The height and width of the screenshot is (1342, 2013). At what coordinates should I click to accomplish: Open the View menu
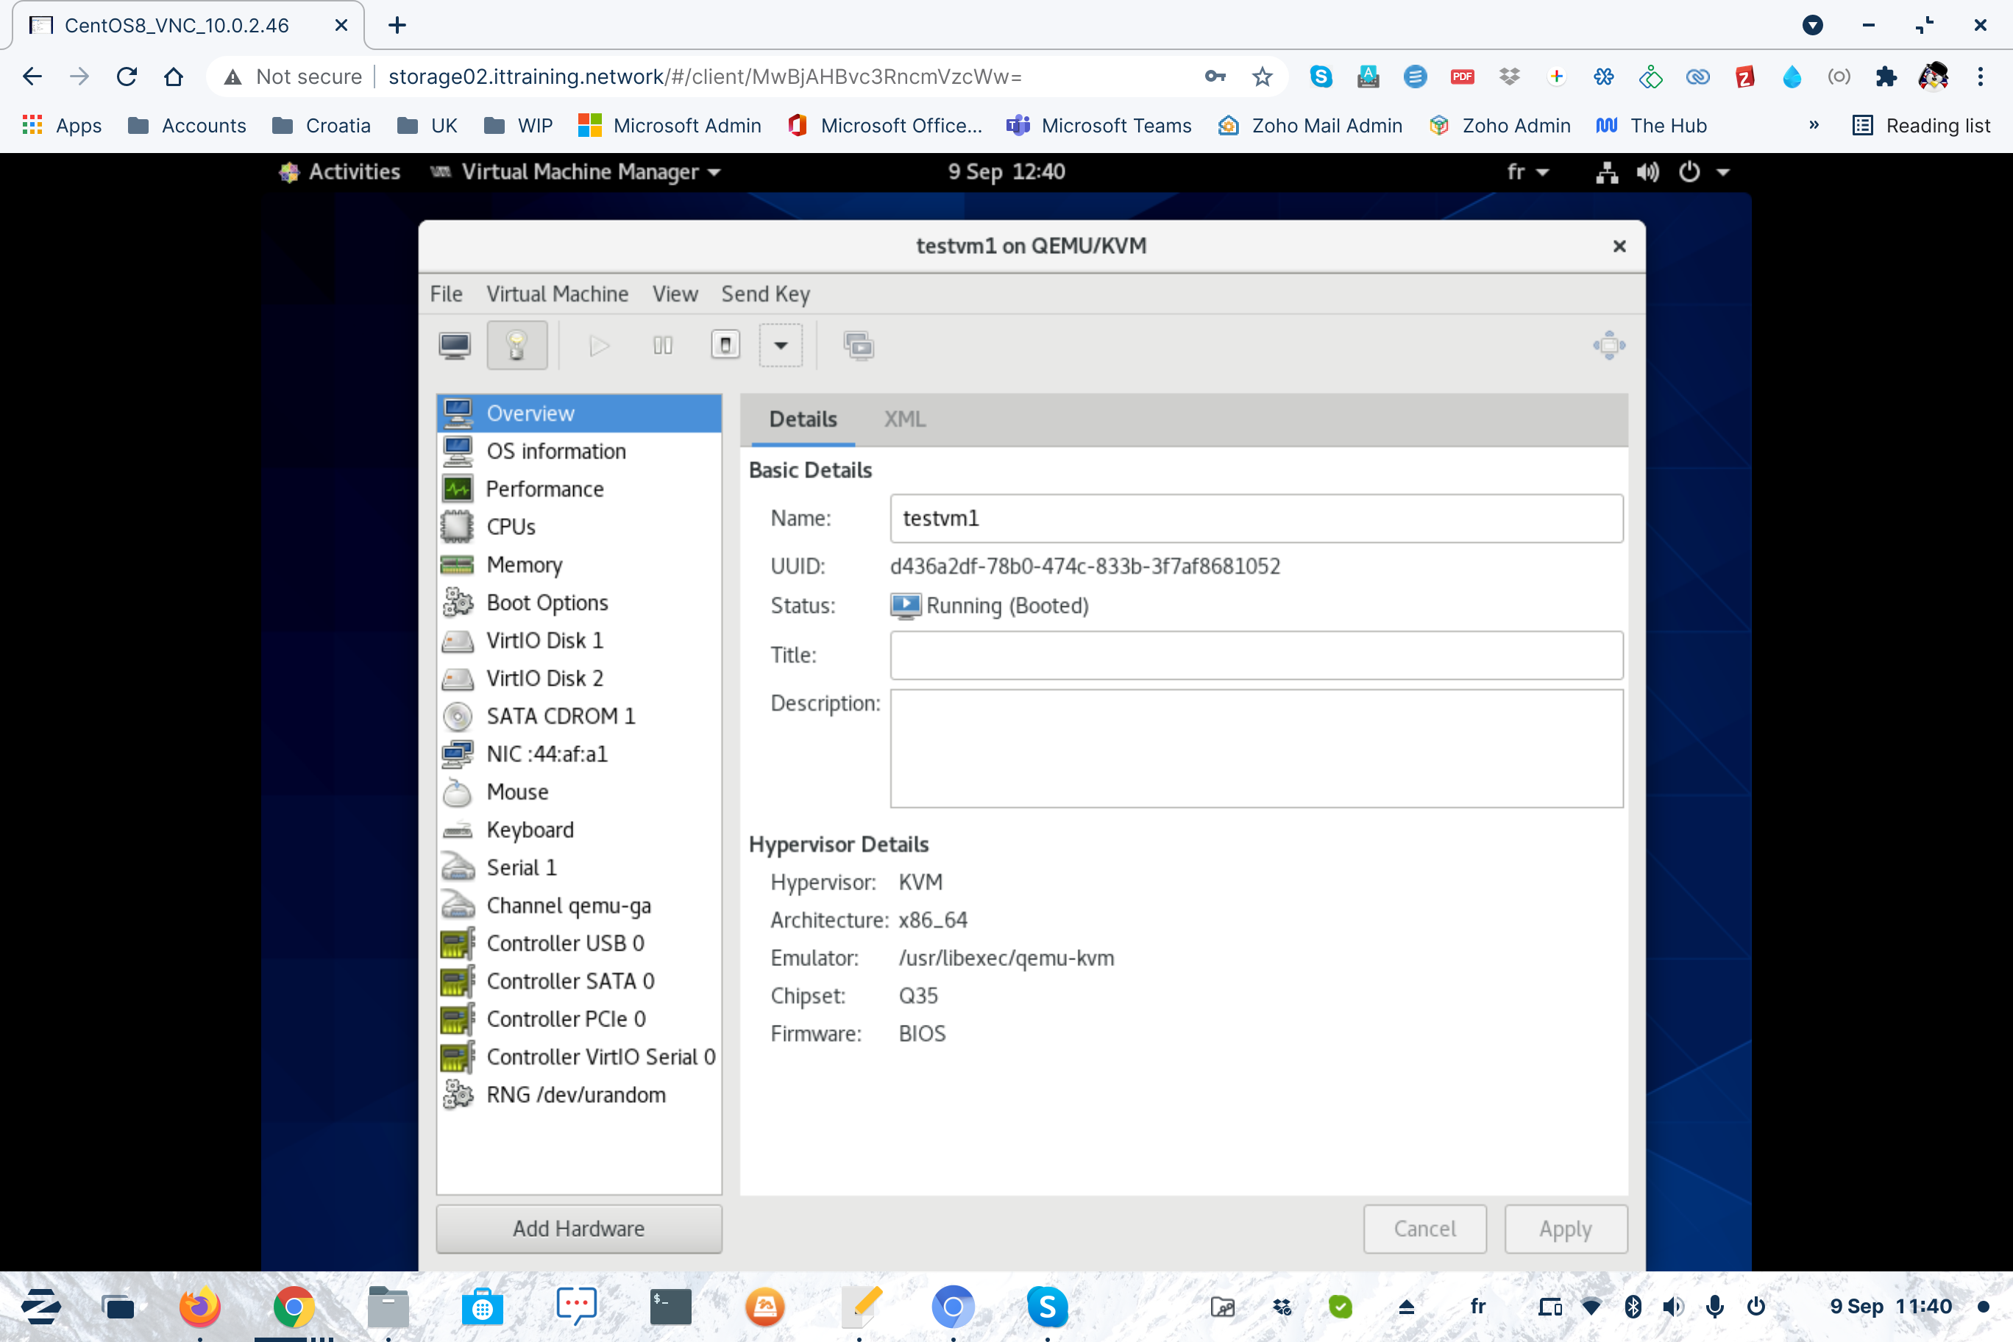click(x=675, y=294)
